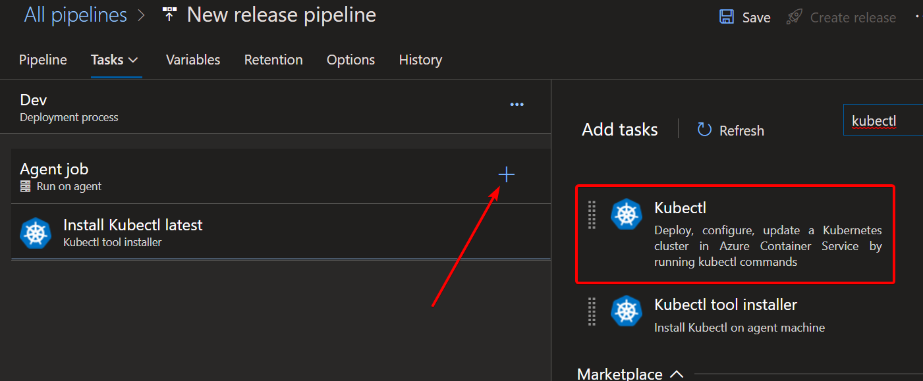
Task: Go to the Retention tab
Action: coord(273,60)
